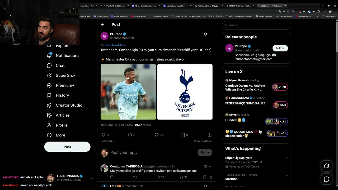Reply icon on L'Europe post with 11 replies
The image size is (338, 190).
coord(104,135)
